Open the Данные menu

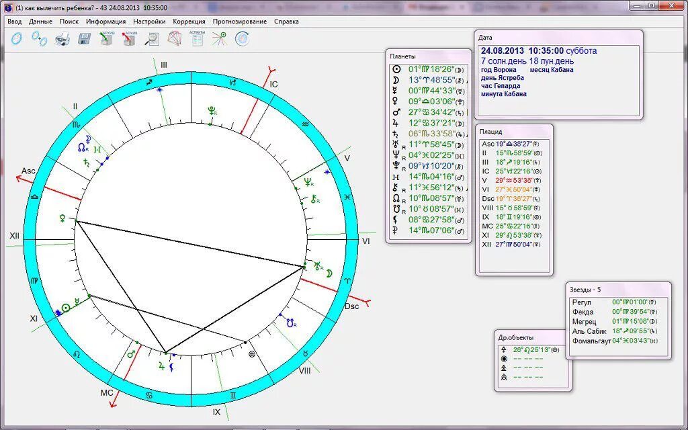pyautogui.click(x=40, y=21)
